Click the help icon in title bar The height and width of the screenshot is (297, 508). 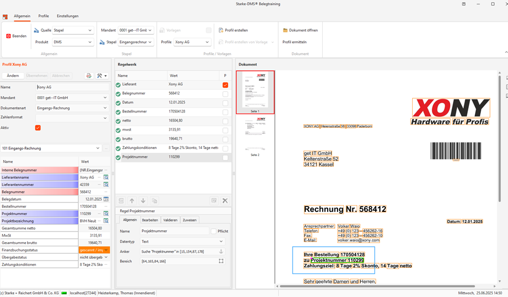click(464, 4)
